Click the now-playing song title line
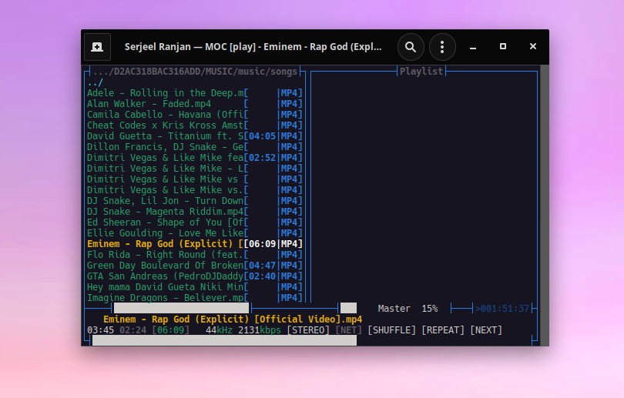The height and width of the screenshot is (398, 624). point(233,319)
